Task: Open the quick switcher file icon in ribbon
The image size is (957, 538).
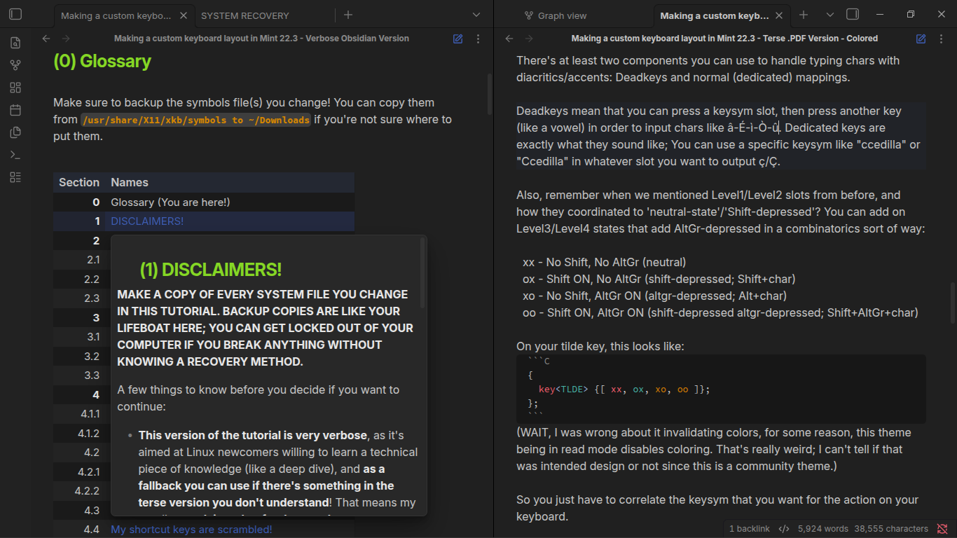Action: [x=15, y=43]
